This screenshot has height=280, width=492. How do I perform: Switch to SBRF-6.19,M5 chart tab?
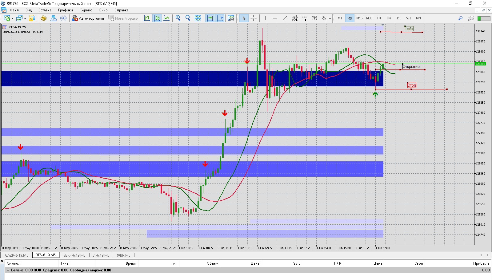(74, 255)
